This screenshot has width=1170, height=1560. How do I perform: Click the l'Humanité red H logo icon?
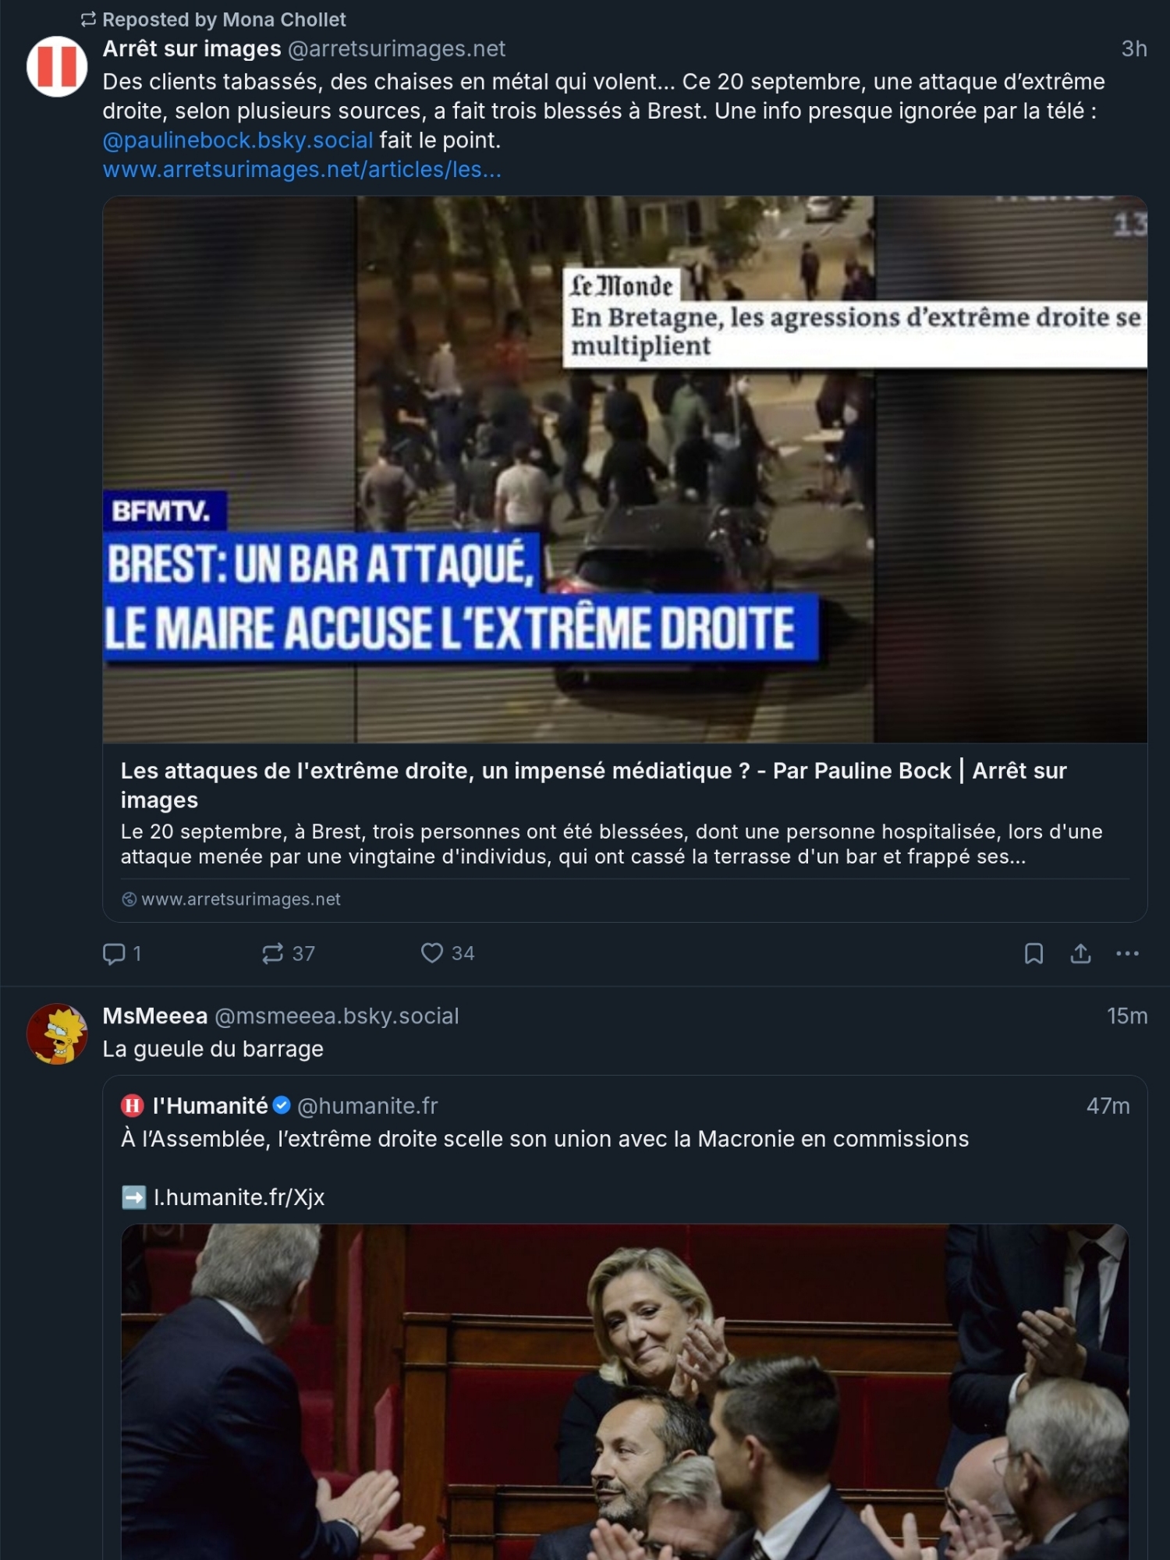pyautogui.click(x=133, y=1106)
